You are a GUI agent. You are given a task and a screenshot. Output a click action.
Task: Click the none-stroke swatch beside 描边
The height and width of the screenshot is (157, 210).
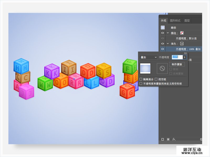point(182,33)
